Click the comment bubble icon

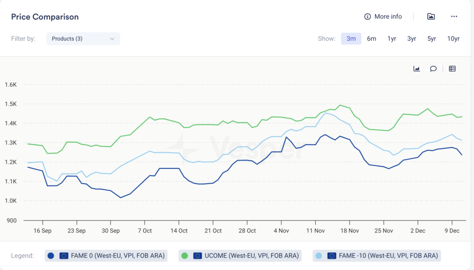tap(433, 69)
